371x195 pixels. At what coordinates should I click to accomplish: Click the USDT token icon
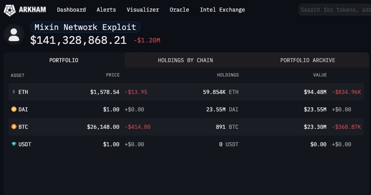point(13,144)
